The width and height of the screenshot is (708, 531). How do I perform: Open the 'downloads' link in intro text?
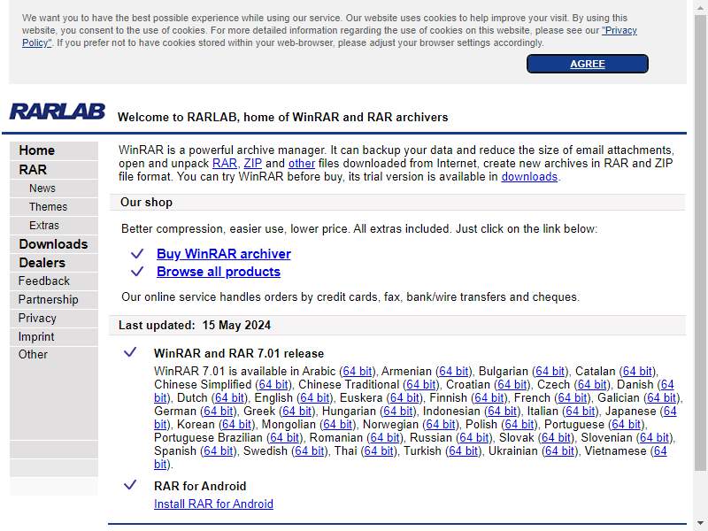click(x=529, y=176)
